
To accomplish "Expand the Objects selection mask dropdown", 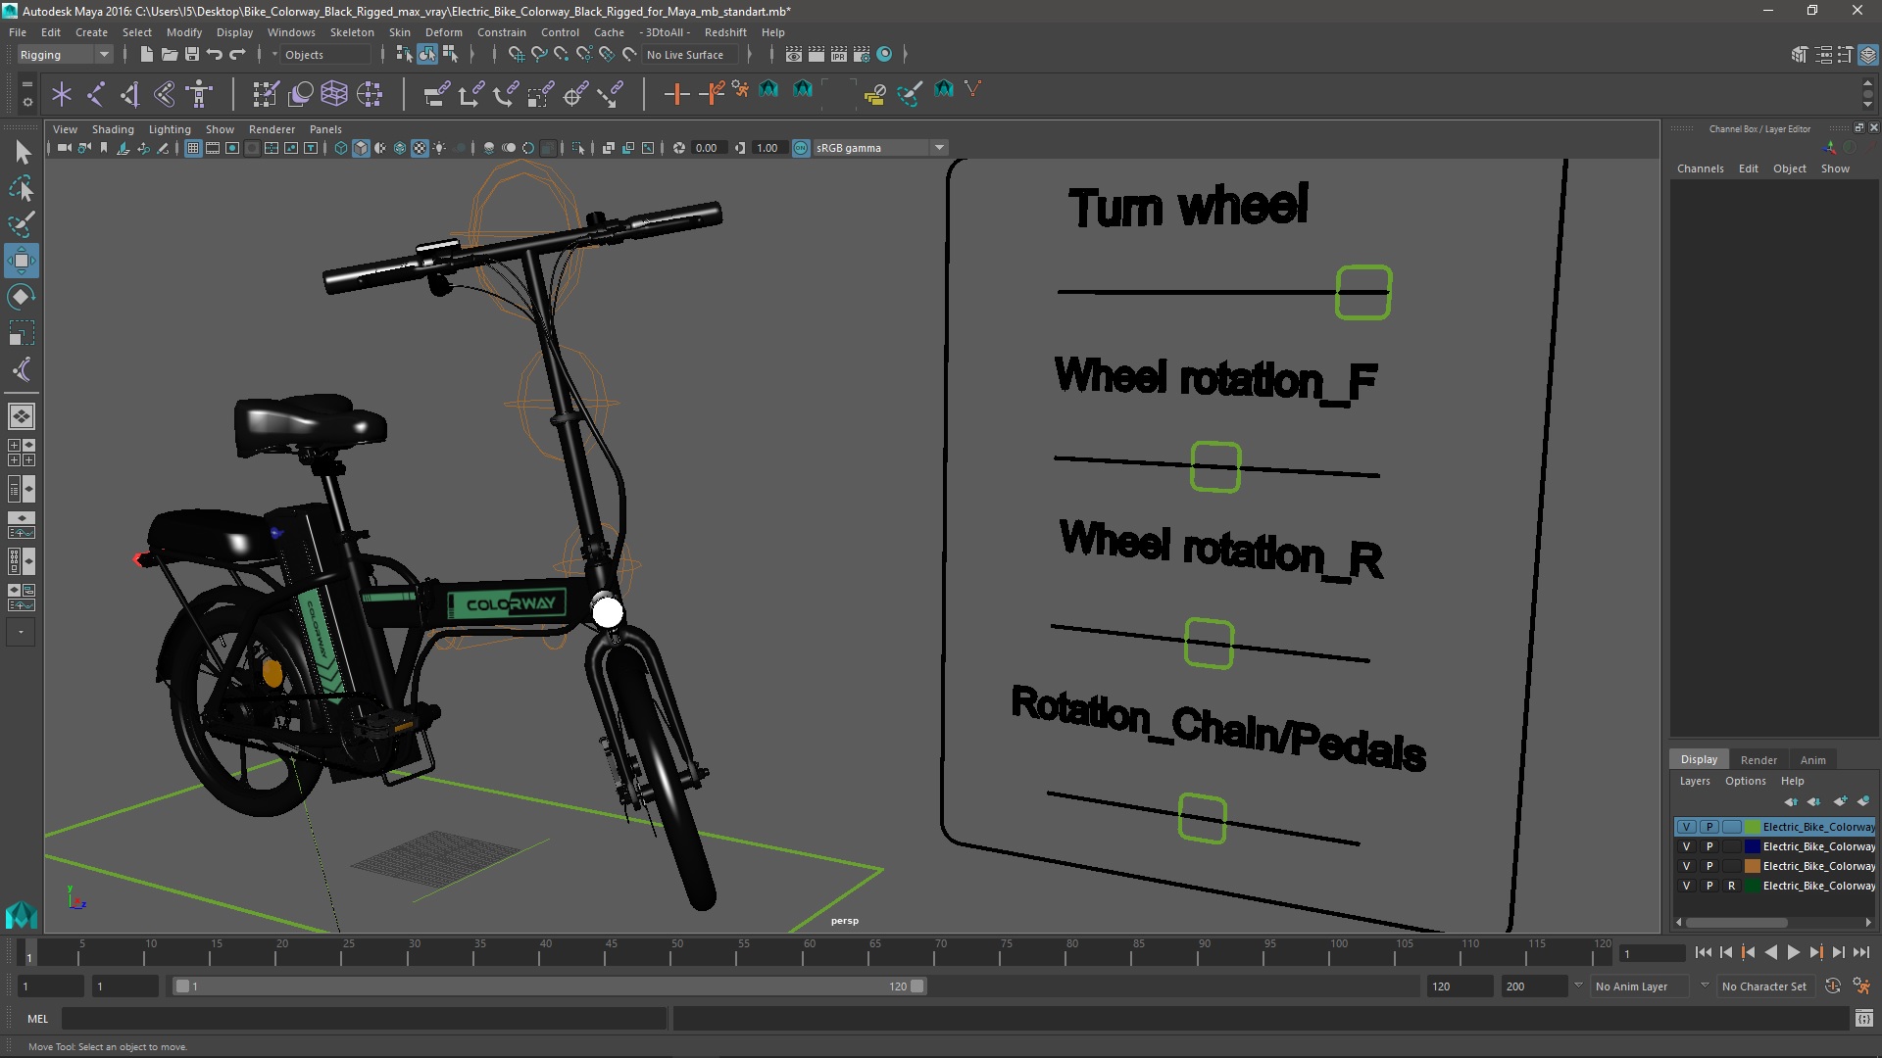I will pyautogui.click(x=274, y=55).
